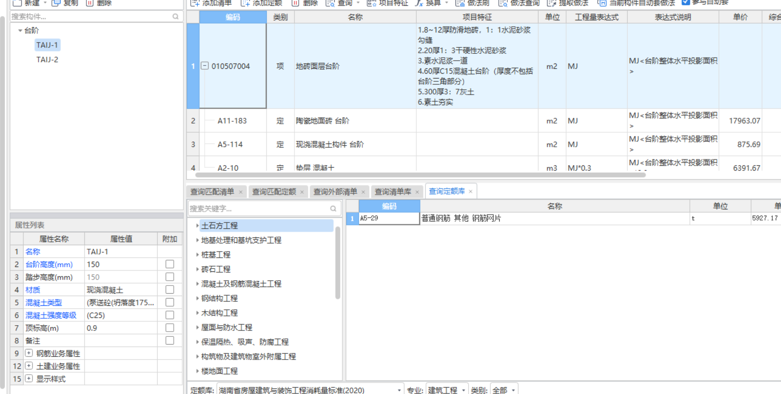Screen dimensions: 781x394
Task: Click the horizontal scrollbar of the upper table
Action: pos(420,175)
